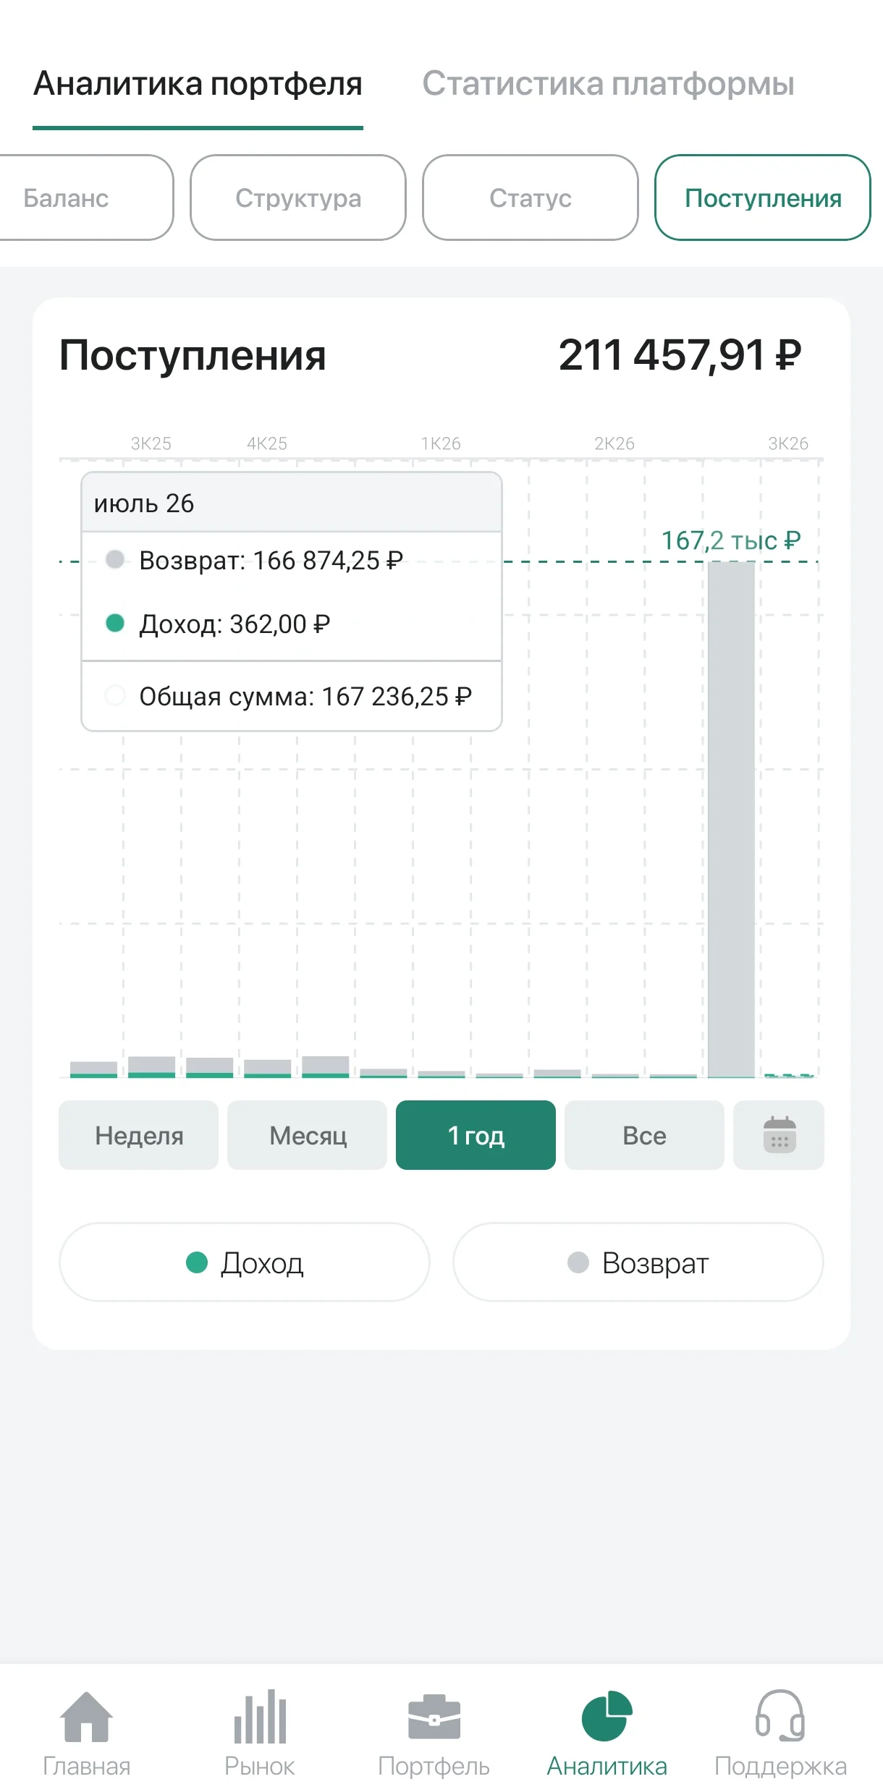Open the Статус section
Image resolution: width=883 pixels, height=1792 pixels.
[x=531, y=198]
